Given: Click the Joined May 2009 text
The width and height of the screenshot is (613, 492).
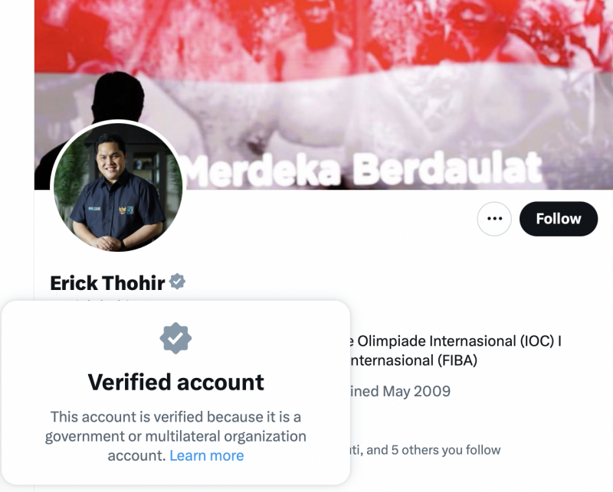Looking at the screenshot, I should [399, 391].
